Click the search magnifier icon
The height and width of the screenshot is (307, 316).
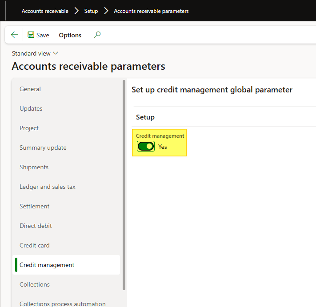[x=97, y=35]
